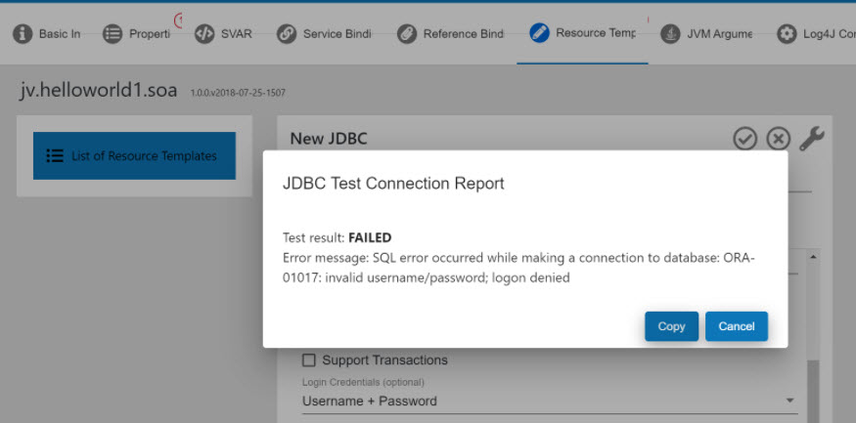Click the SVAR code icon

[x=204, y=33]
